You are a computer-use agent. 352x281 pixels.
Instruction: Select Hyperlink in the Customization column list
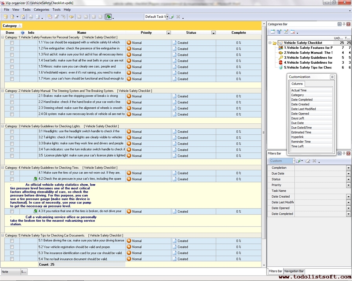pos(298,137)
